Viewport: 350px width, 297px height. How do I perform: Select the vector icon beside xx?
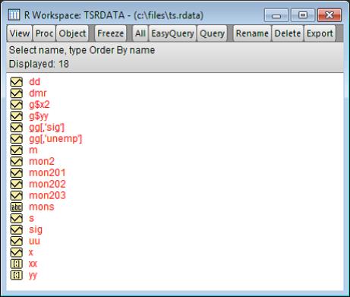click(x=17, y=264)
